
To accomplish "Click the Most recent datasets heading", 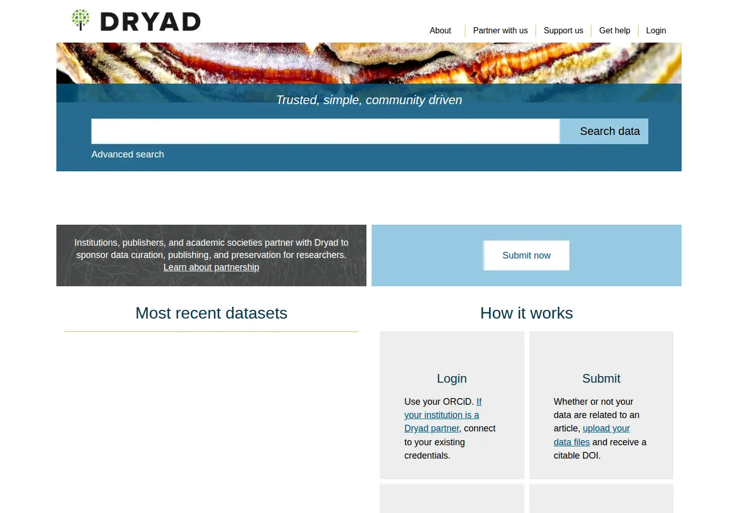I will (211, 313).
